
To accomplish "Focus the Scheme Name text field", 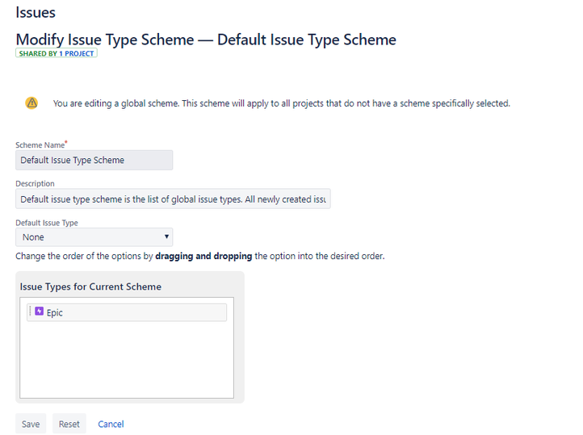I will pos(94,160).
